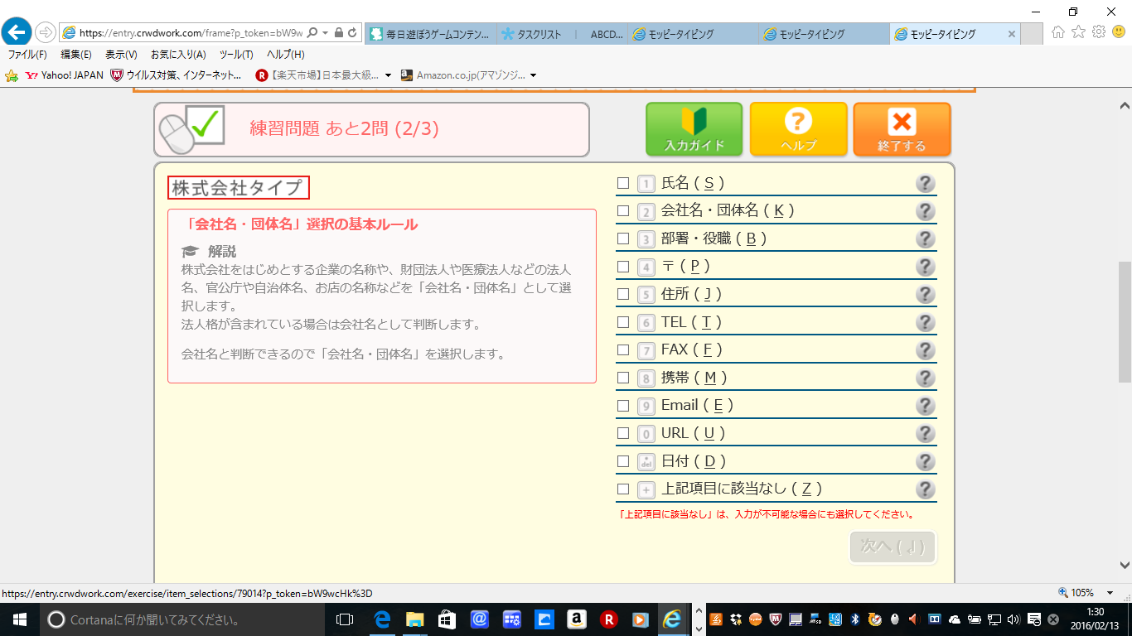
Task: Select the 上記項目に該当なし checkbox
Action: click(623, 489)
